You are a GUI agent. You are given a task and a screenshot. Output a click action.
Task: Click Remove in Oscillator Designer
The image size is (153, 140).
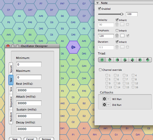click(46, 139)
